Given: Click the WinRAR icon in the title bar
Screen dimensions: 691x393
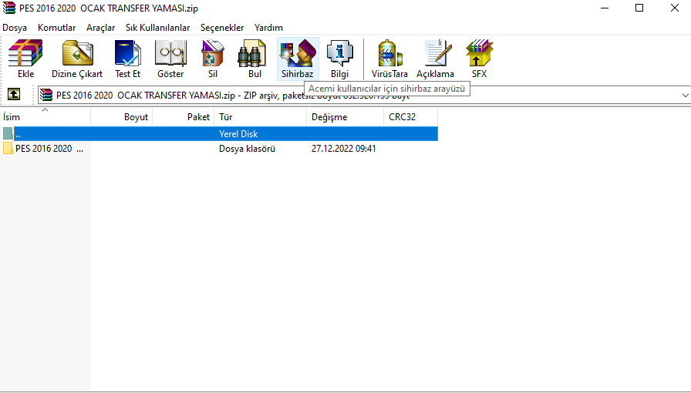Looking at the screenshot, I should (8, 8).
